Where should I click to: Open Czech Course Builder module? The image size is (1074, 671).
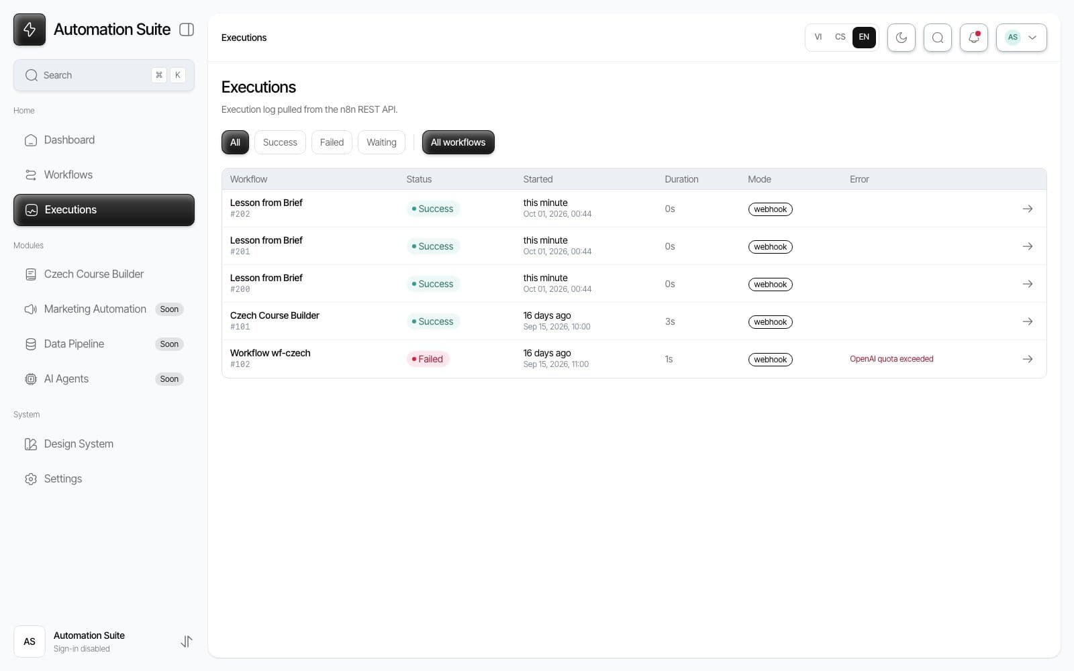point(104,274)
